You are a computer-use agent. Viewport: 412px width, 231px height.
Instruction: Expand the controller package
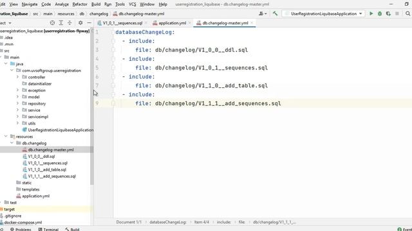click(x=17, y=77)
